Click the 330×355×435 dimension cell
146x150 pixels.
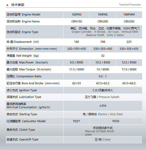pos(129,49)
